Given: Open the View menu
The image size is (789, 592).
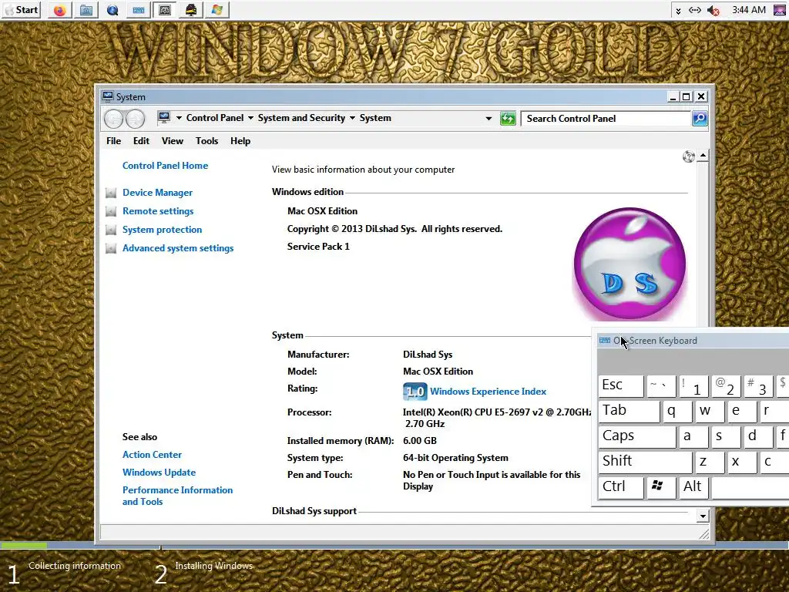Looking at the screenshot, I should tap(172, 141).
